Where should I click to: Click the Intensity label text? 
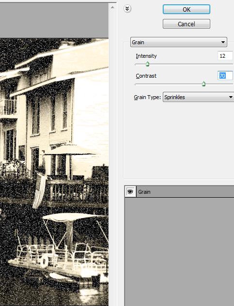click(146, 56)
